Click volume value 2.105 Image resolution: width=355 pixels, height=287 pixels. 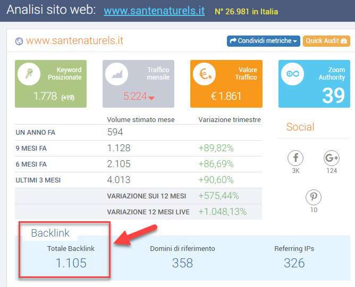click(119, 164)
